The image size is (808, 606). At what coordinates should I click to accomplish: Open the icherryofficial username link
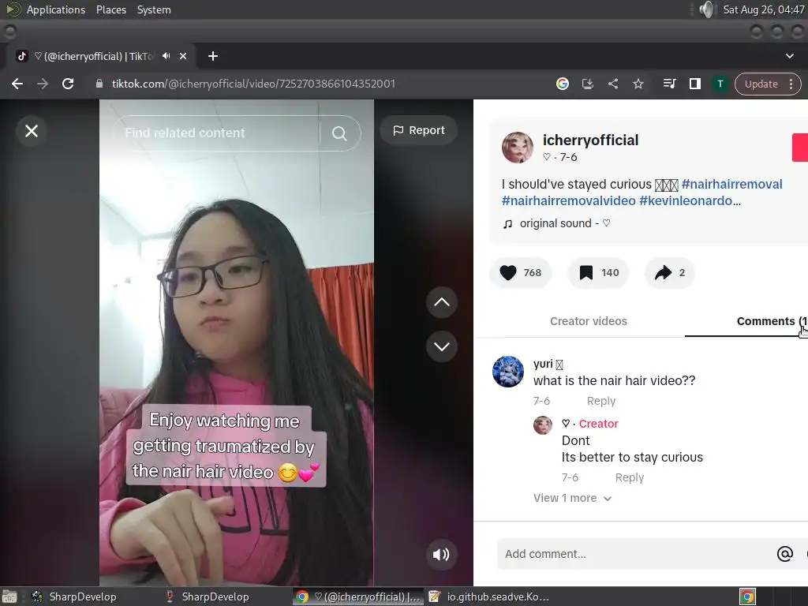coord(590,140)
